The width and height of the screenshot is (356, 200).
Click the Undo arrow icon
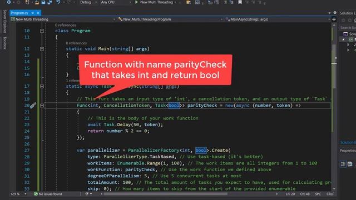pyautogui.click(x=58, y=2)
